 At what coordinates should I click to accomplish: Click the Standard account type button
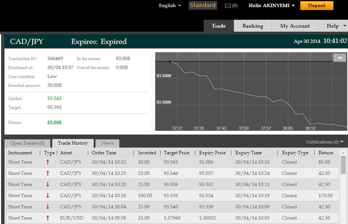203,5
